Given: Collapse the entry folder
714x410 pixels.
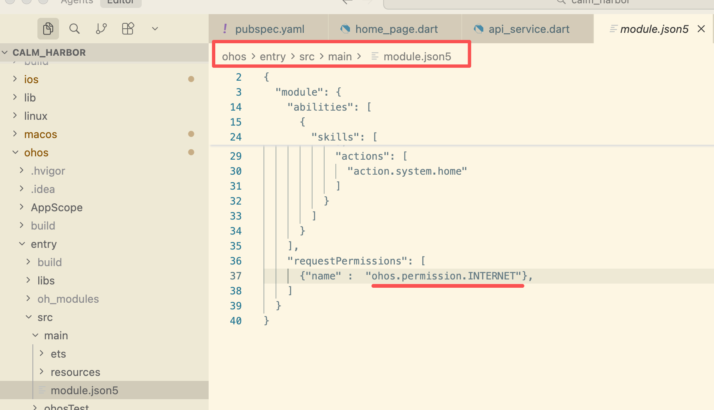Looking at the screenshot, I should click(x=104, y=244).
